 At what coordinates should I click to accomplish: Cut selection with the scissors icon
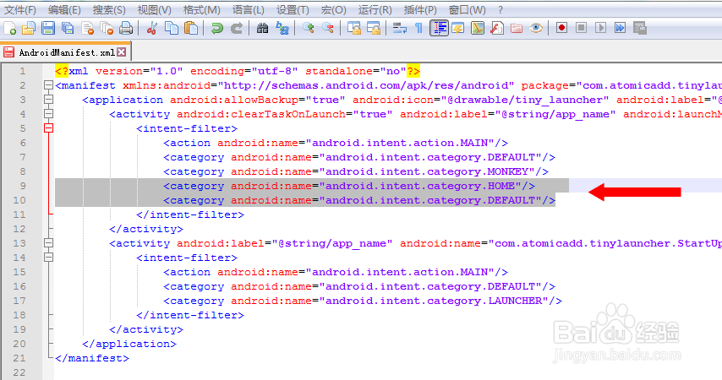coord(151,28)
